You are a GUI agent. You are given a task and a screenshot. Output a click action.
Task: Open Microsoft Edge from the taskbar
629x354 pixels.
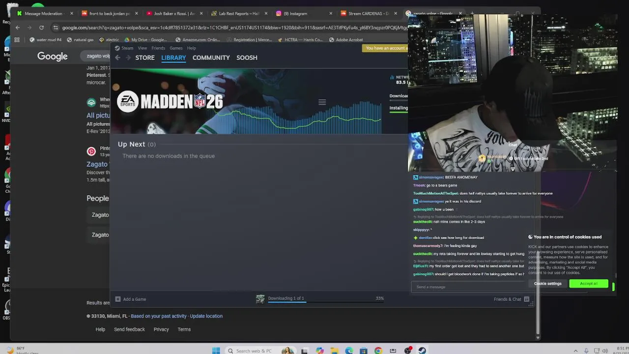[349, 351]
